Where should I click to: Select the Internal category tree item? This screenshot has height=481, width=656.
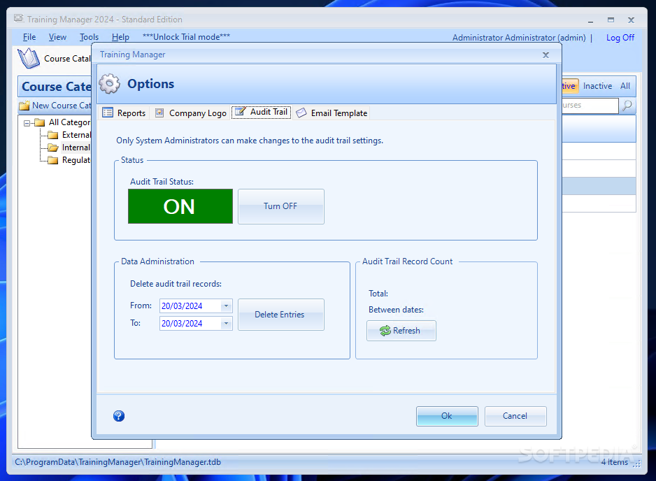tap(76, 148)
